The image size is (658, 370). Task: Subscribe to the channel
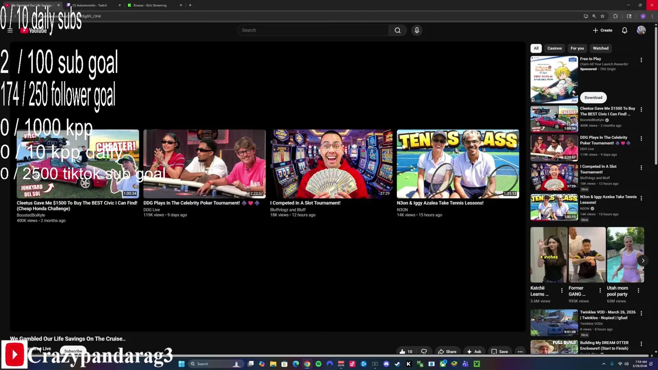[x=73, y=351]
